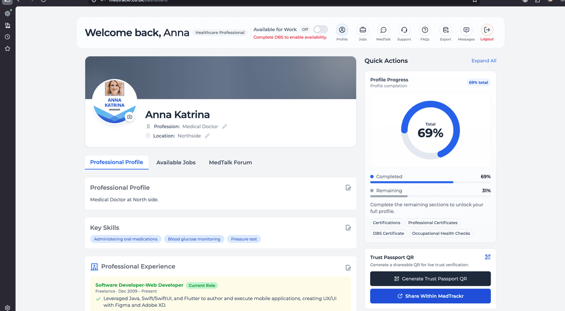Click the Completed progress bar
565x311 pixels.
pyautogui.click(x=430, y=182)
